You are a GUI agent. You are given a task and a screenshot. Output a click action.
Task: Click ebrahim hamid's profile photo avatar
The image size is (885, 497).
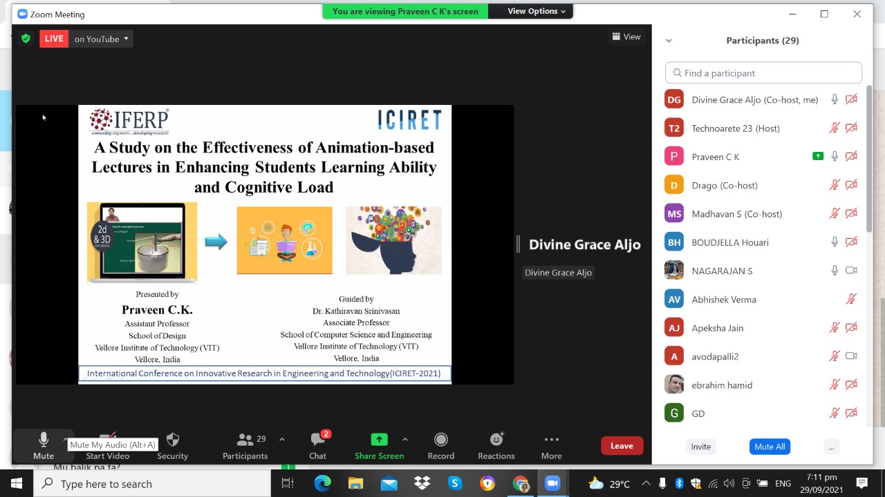click(674, 384)
